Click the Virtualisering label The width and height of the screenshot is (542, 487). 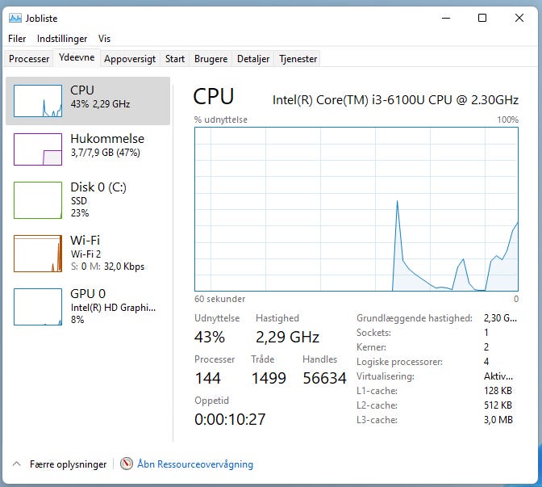(386, 376)
